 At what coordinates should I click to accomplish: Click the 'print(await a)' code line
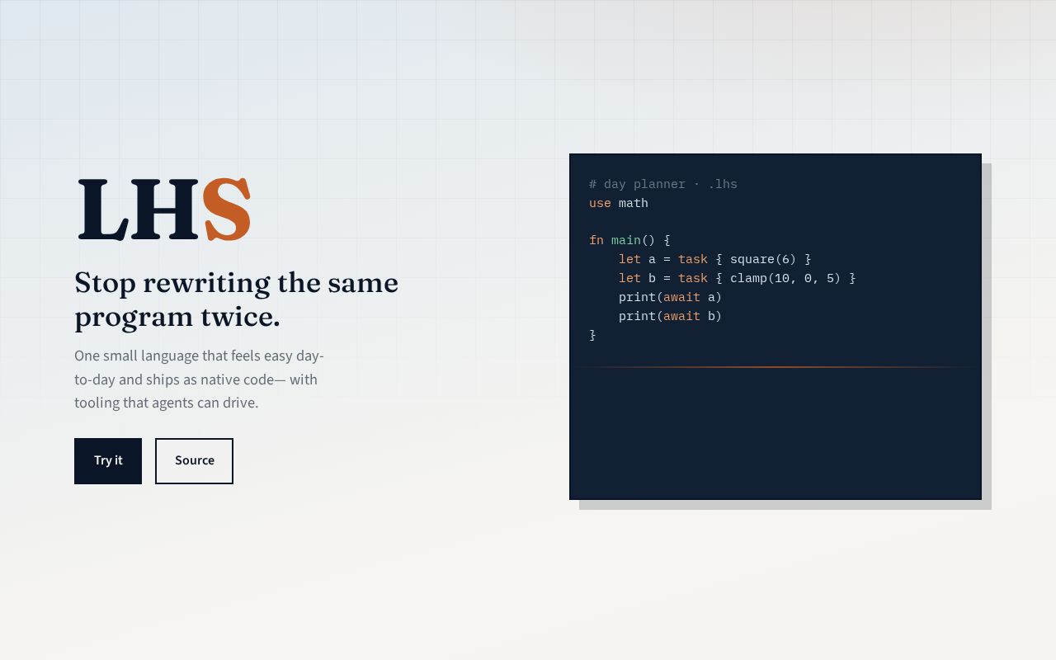point(671,298)
